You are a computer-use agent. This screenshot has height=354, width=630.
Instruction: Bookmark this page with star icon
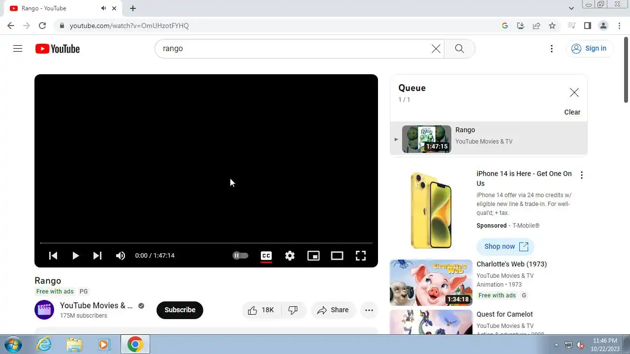pos(552,26)
